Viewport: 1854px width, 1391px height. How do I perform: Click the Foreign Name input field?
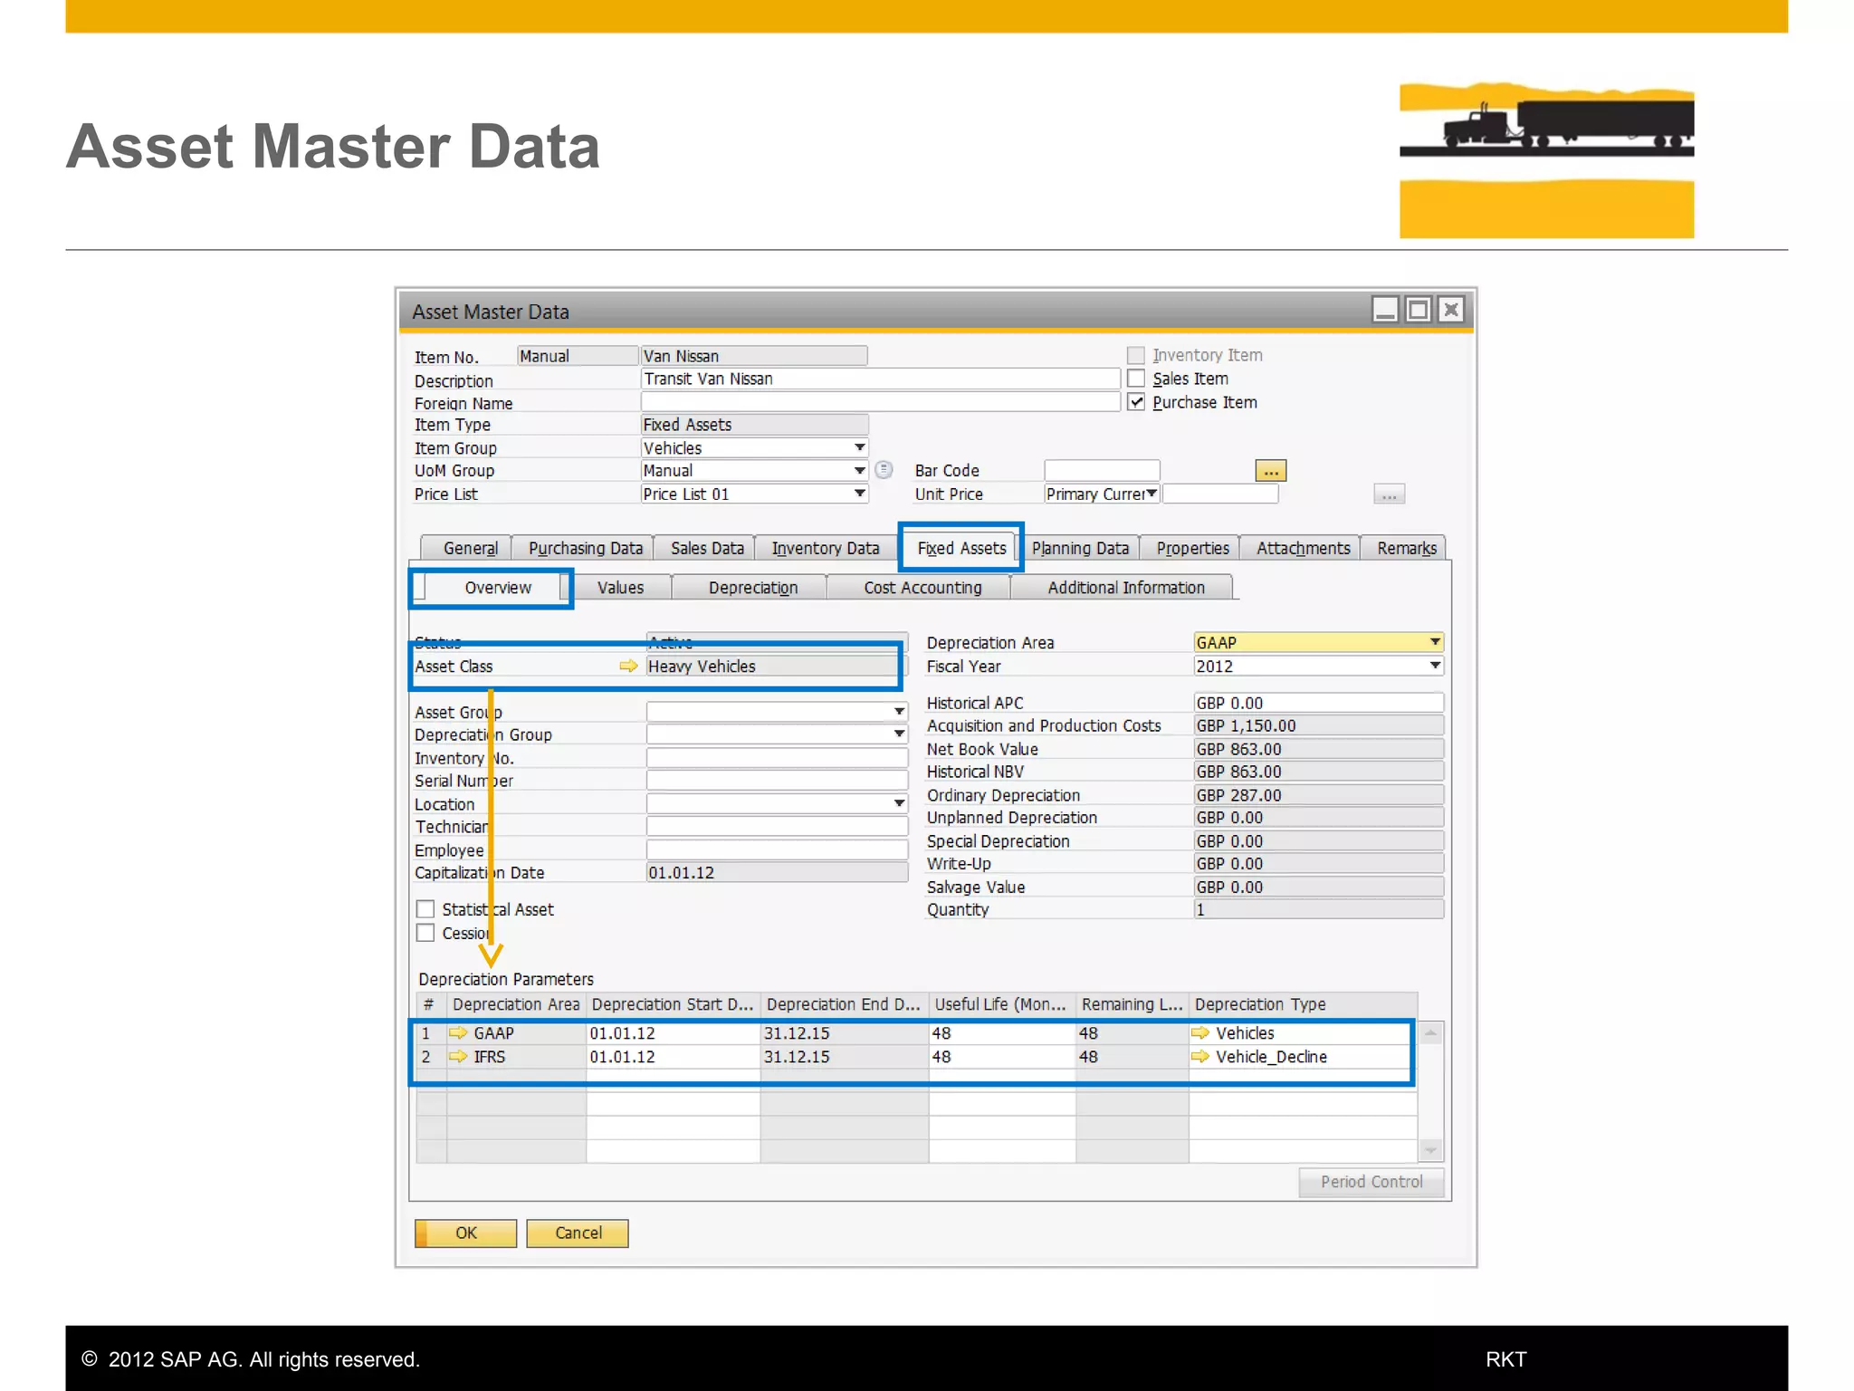click(x=880, y=402)
